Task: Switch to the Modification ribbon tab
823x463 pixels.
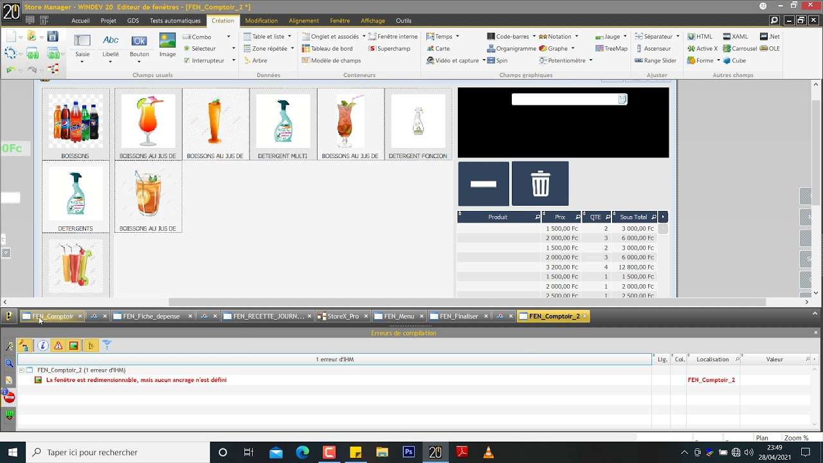Action: click(x=262, y=21)
